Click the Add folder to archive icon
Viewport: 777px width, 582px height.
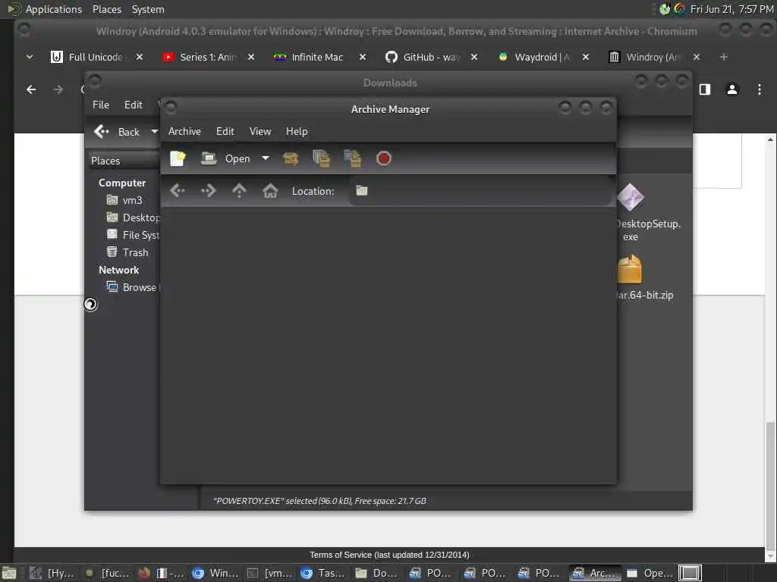352,158
